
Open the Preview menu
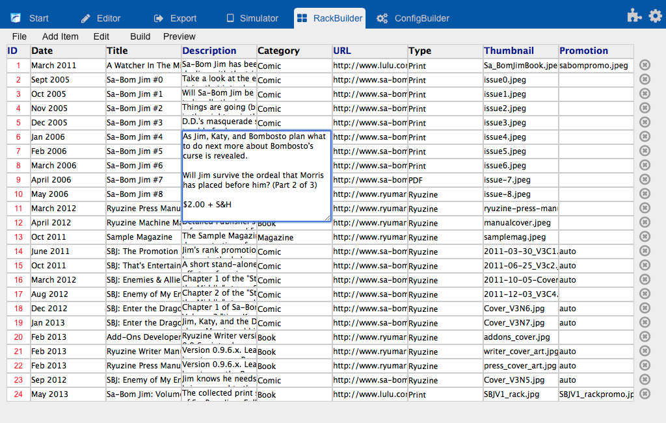(x=179, y=36)
